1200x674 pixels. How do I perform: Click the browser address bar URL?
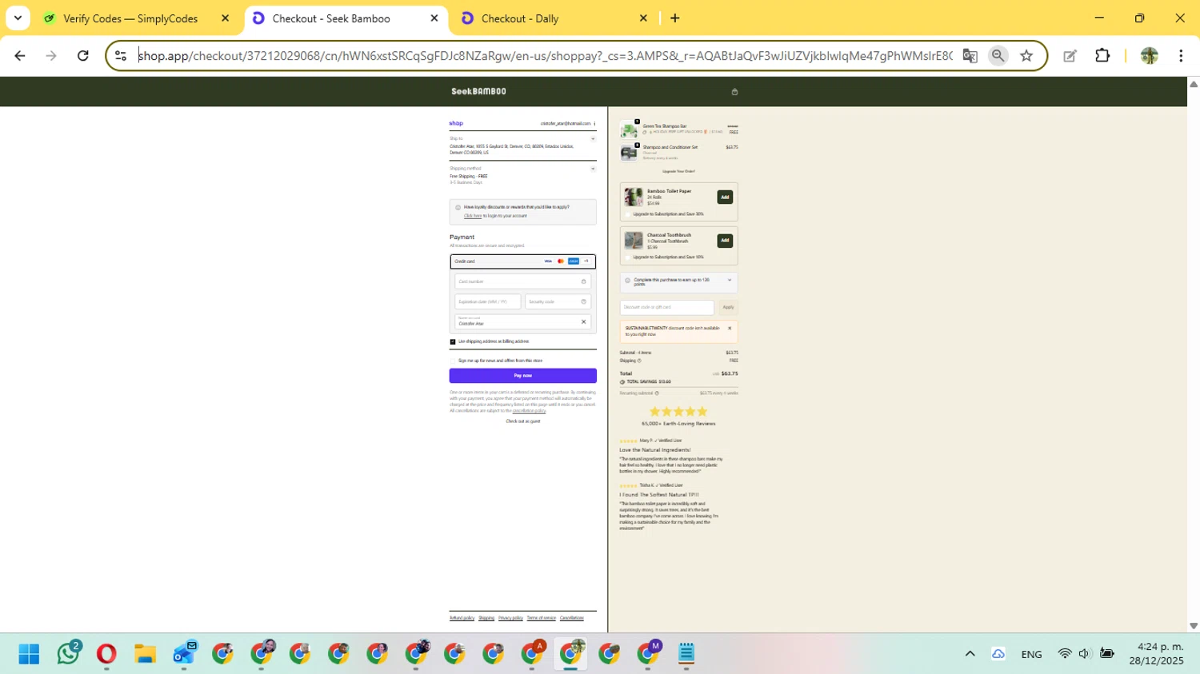pyautogui.click(x=545, y=55)
